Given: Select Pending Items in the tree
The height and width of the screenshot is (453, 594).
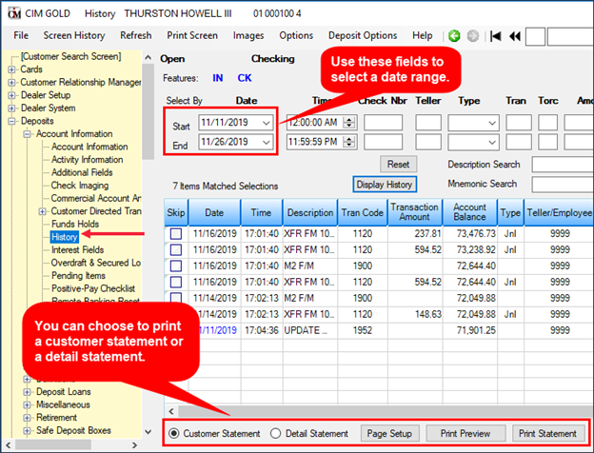Looking at the screenshot, I should click(x=78, y=275).
